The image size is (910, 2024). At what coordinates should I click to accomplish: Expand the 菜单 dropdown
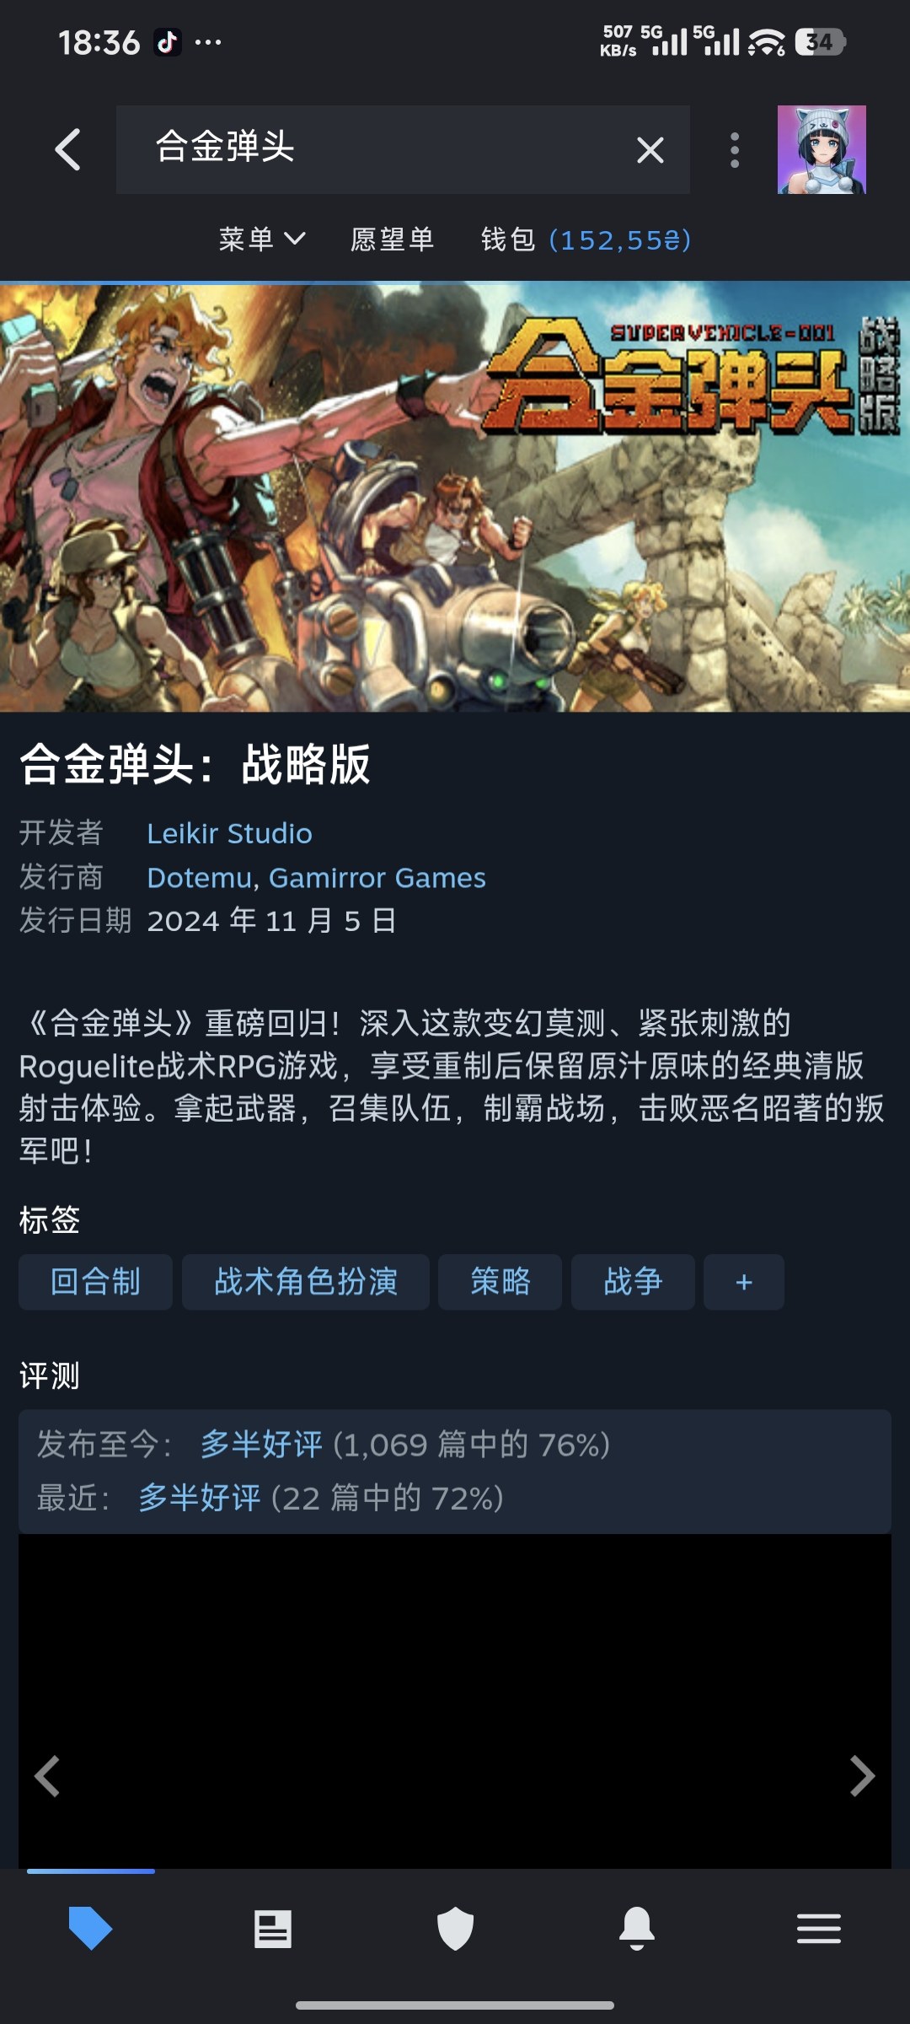tap(262, 240)
